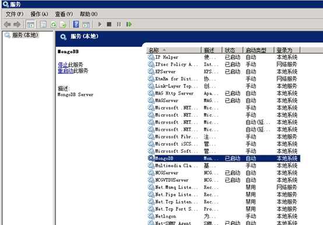Select the NCGVTDUServer service name
The height and width of the screenshot is (225, 323).
click(x=172, y=180)
